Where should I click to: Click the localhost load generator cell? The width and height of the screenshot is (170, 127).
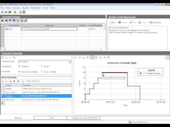[95, 29]
